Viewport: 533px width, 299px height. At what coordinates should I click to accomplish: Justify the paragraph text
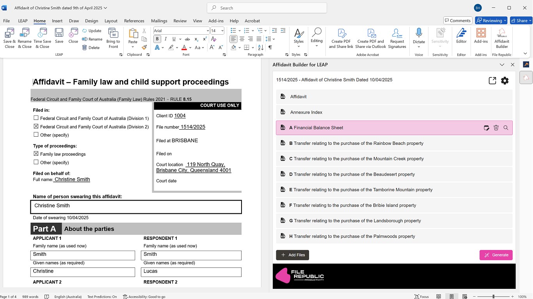(x=259, y=39)
